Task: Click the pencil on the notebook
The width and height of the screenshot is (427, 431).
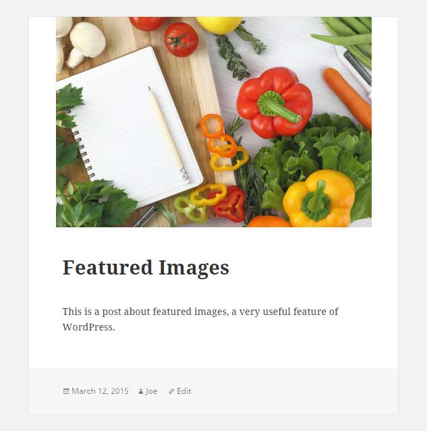Action: (x=168, y=134)
